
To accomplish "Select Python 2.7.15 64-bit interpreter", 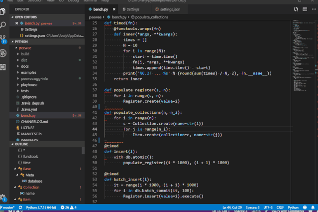I will click(41, 208).
